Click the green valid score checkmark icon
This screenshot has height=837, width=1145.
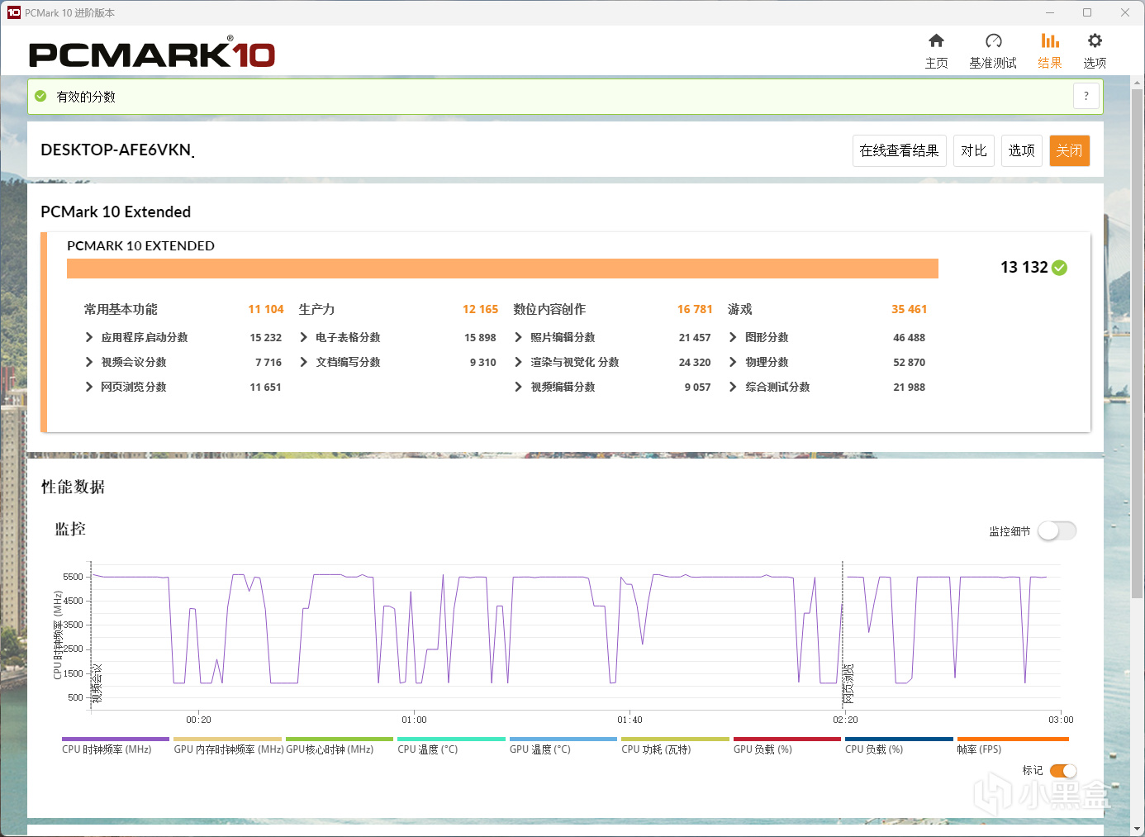point(40,97)
